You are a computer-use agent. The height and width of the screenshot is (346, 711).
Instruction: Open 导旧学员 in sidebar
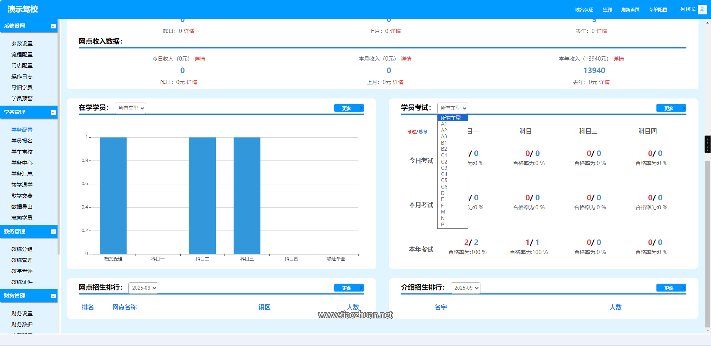(22, 88)
